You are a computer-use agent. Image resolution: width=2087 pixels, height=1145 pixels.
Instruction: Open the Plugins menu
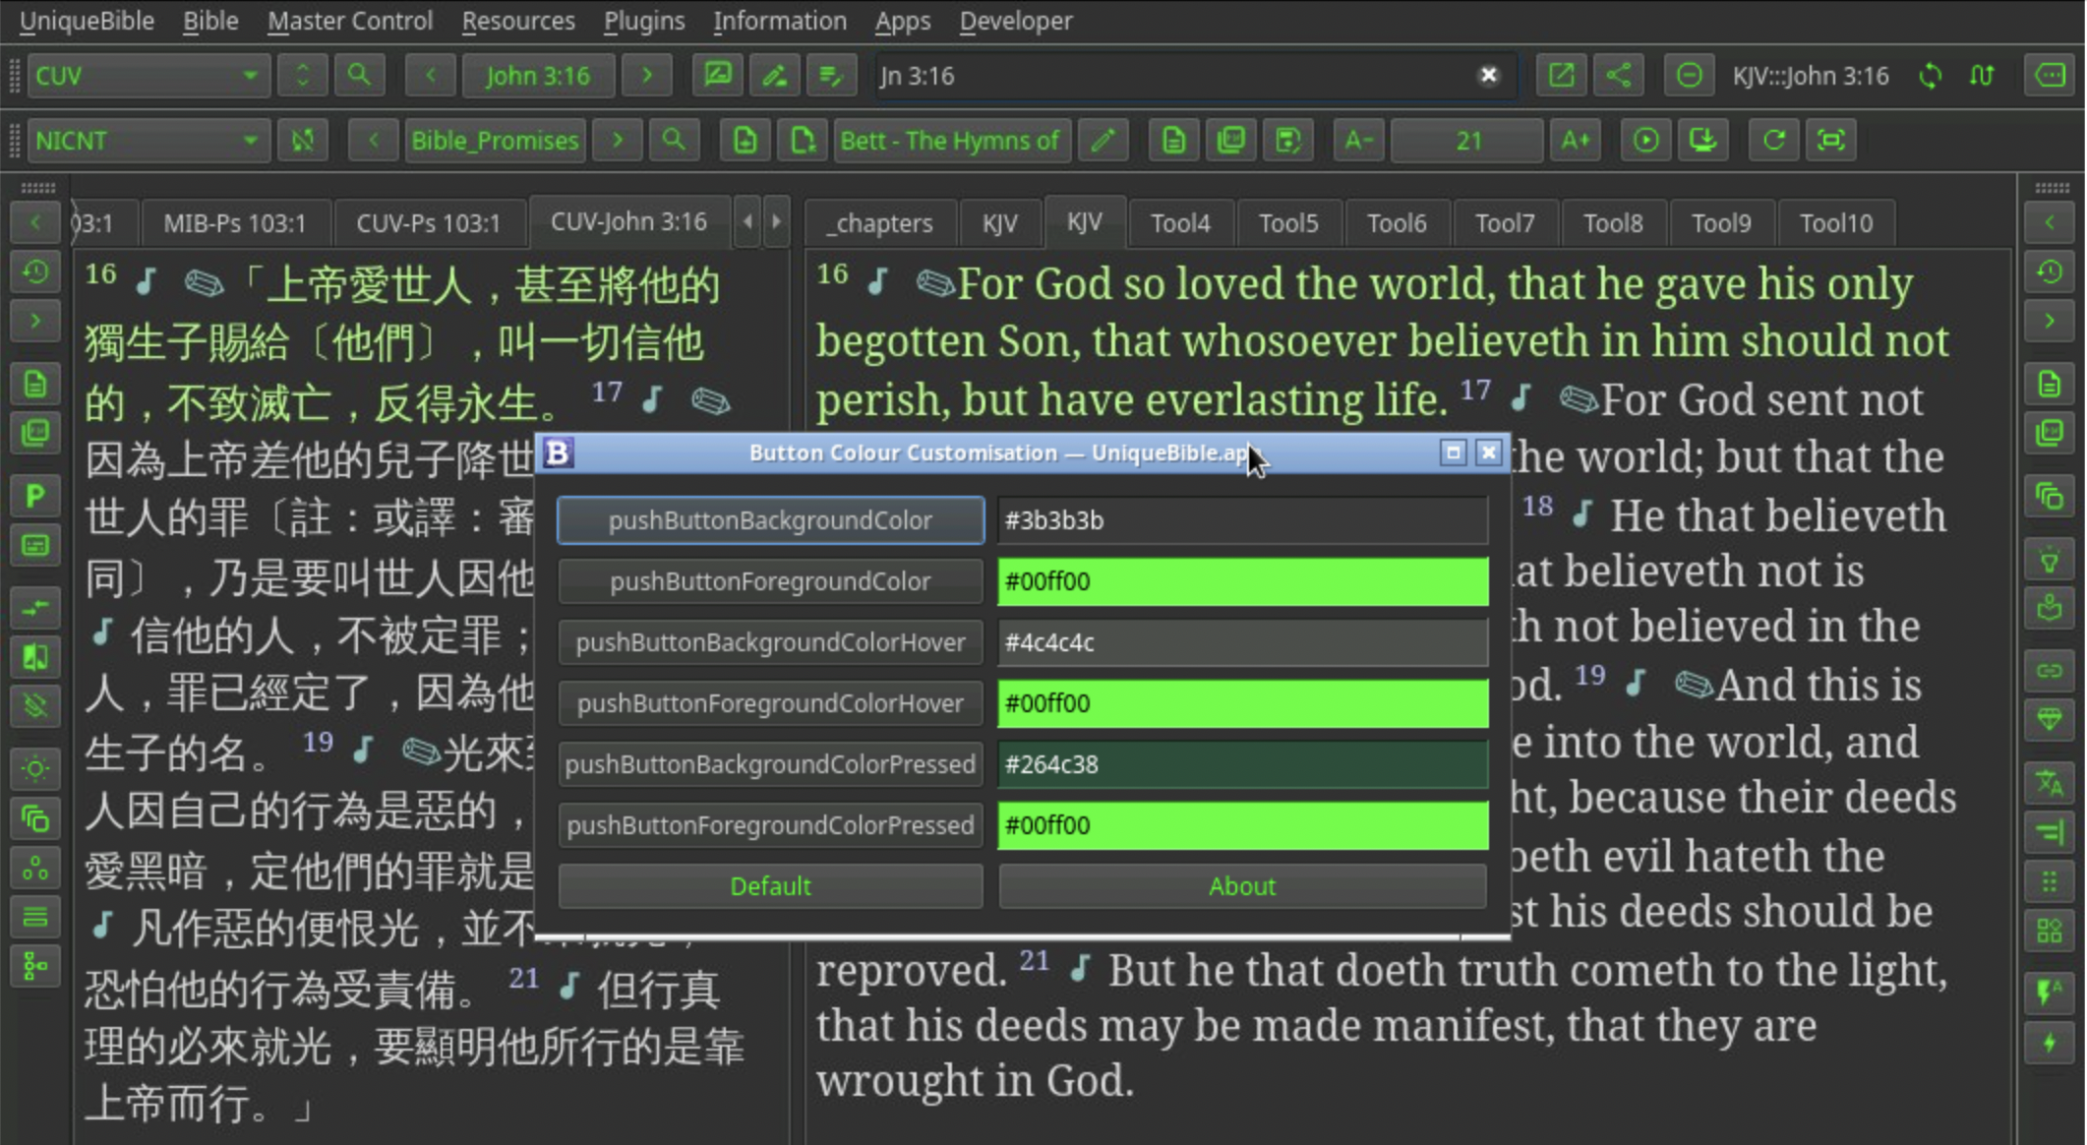pos(644,21)
